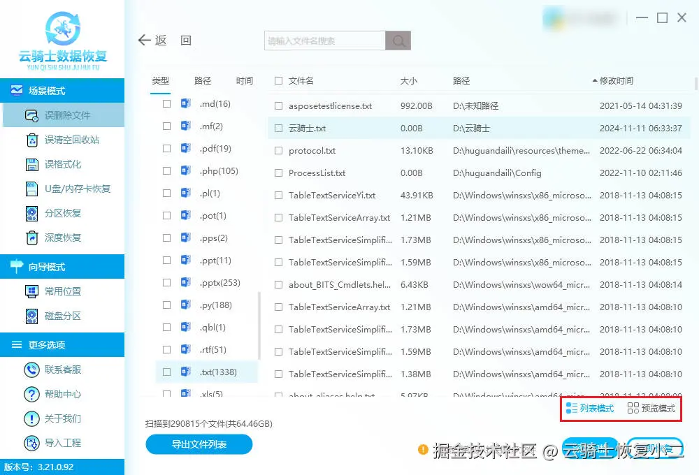The width and height of the screenshot is (699, 475).
Task: Click 导出文件列表 button
Action: tap(199, 444)
